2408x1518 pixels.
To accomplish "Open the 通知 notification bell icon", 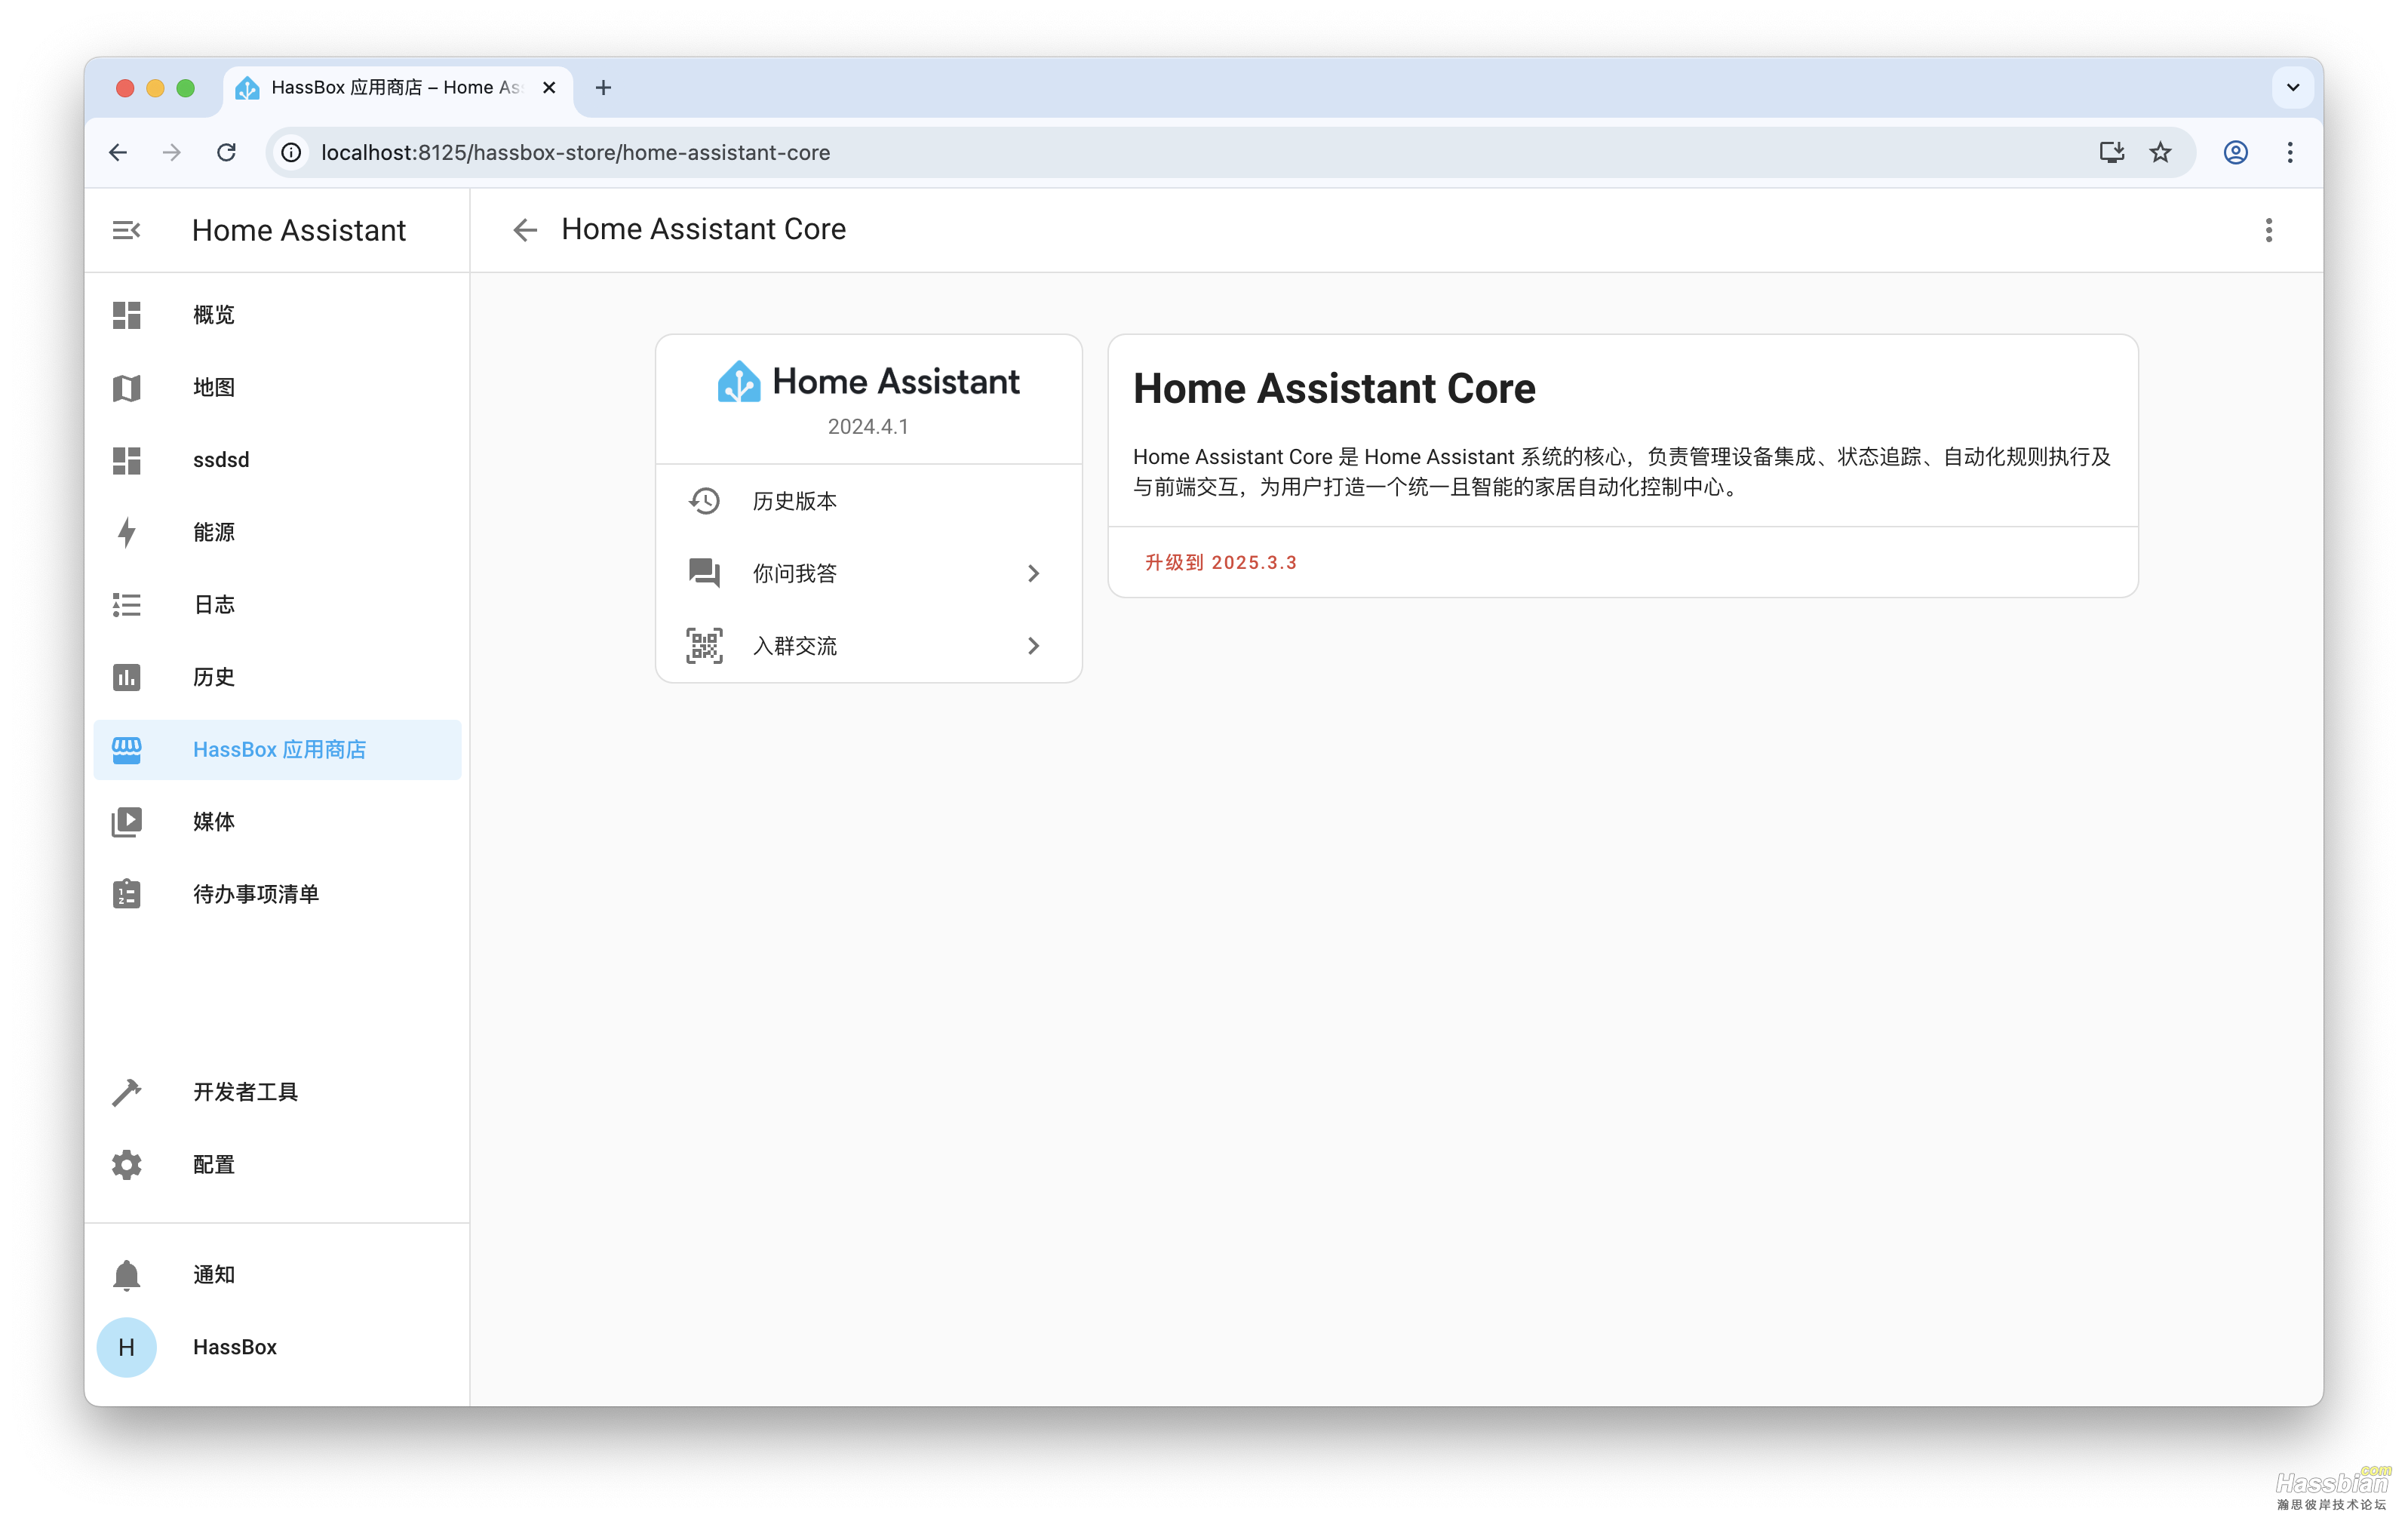I will (126, 1275).
